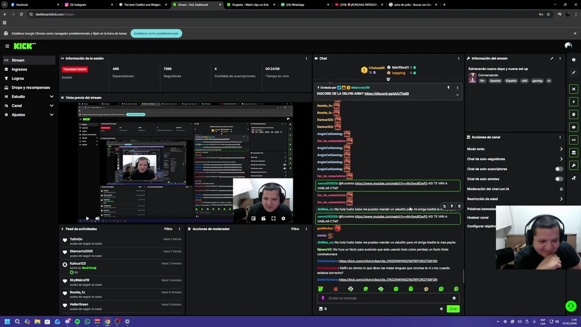
Task: Open Ingresos in left sidebar
Action: point(29,69)
